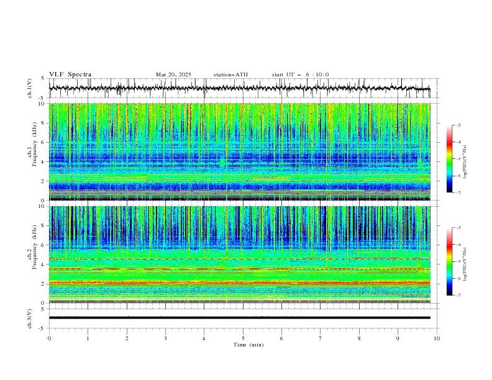Click the ch.2 spectrogram '6' kHz tick label
This screenshot has width=492, height=380.
click(x=43, y=245)
